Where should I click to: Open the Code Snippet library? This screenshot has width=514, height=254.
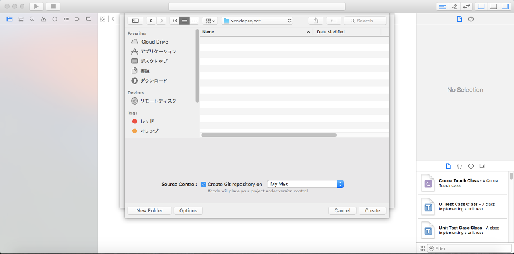pyautogui.click(x=459, y=166)
